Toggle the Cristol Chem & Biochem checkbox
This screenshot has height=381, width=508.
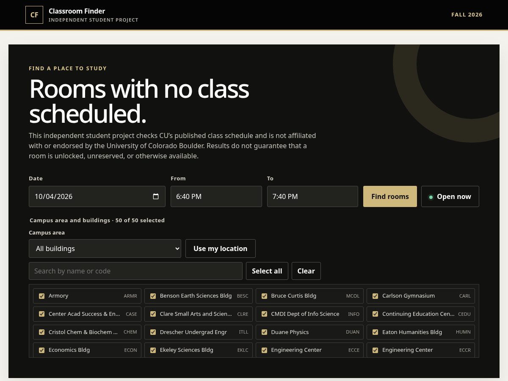[x=41, y=332]
